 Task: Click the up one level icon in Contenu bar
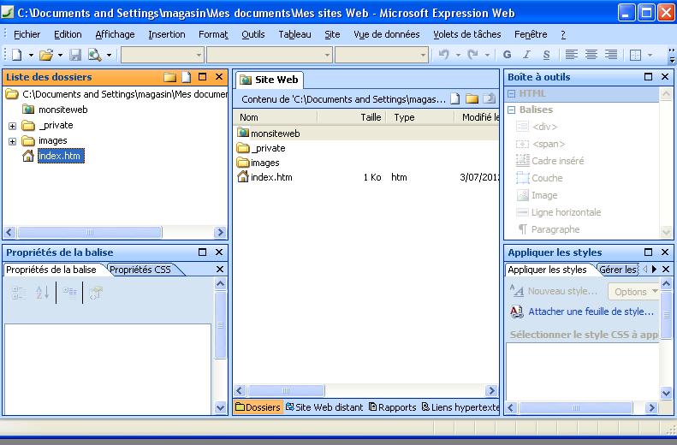pos(490,99)
